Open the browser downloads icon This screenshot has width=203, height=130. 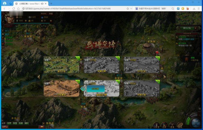[x=194, y=8]
